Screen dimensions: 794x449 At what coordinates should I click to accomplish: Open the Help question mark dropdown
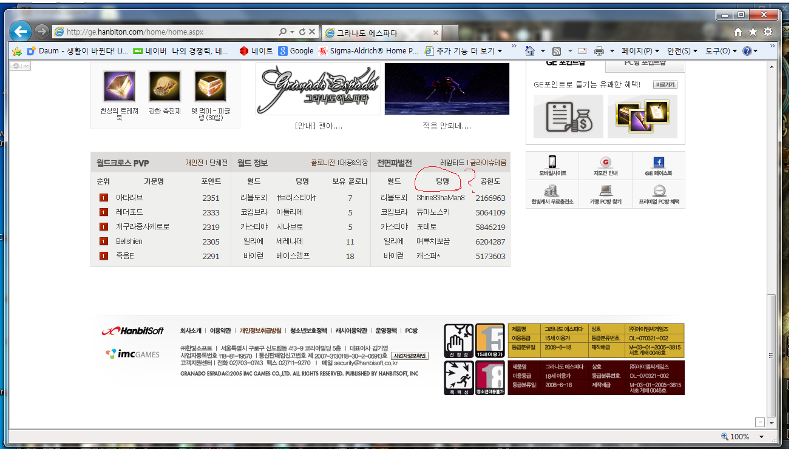point(751,51)
